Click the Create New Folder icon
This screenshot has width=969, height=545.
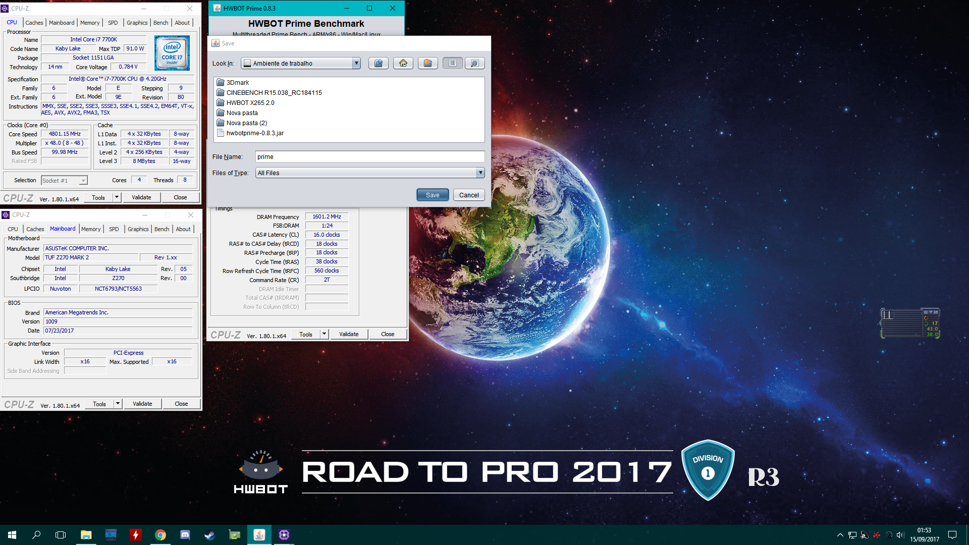(428, 63)
